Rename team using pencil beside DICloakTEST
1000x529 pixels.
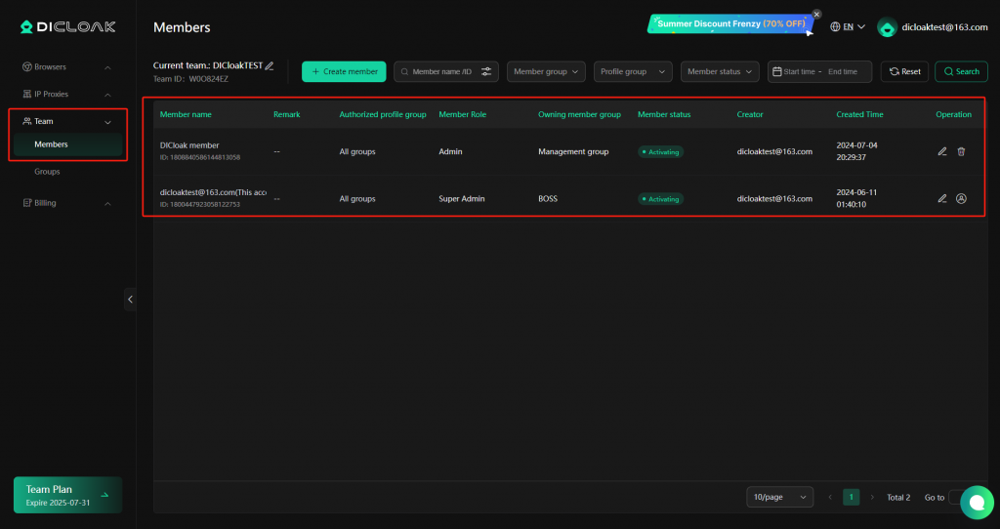point(270,65)
